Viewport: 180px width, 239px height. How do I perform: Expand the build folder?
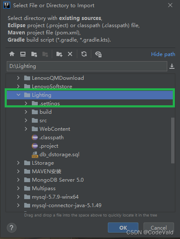26,112
